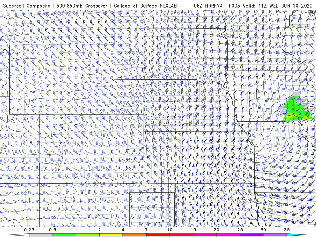The width and height of the screenshot is (316, 237).
Task: Click the legend value 15
Action: (193, 230)
